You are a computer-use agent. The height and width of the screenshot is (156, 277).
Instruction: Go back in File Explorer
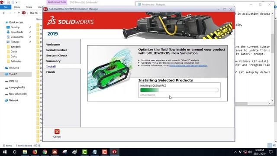(x=4, y=13)
